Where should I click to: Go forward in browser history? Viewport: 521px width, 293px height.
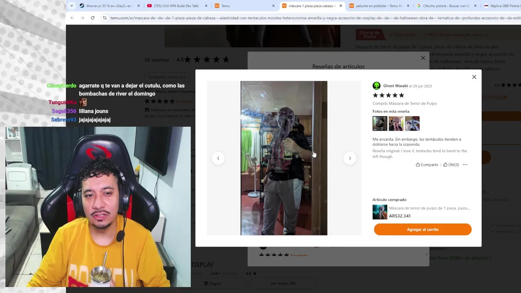pyautogui.click(x=82, y=18)
